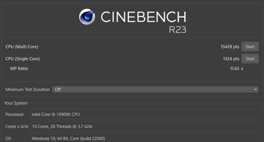Click the Processor field showing Intel Core i9-10900K
The image size is (264, 142).
click(x=144, y=114)
